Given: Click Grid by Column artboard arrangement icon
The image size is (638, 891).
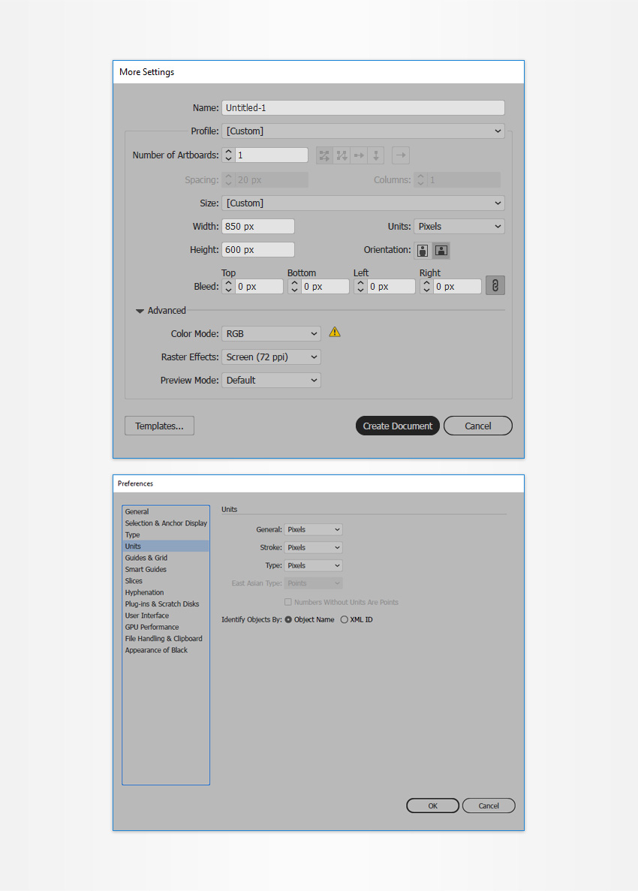Looking at the screenshot, I should coord(342,155).
